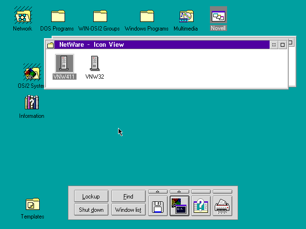Screen dimensions: 306x229
Task: Expand the drawer above the command prompts icon
Action: click(179, 191)
